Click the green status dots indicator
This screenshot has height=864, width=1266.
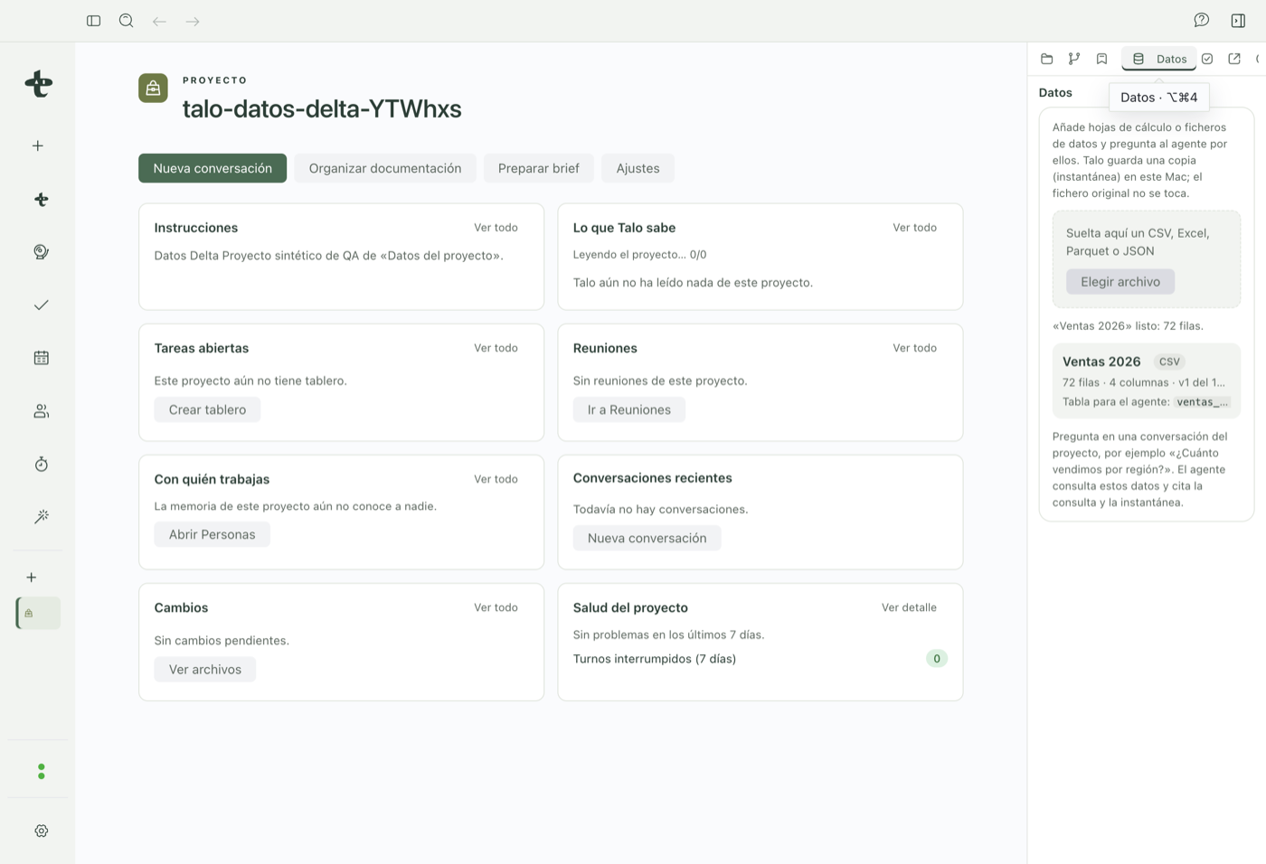(41, 771)
